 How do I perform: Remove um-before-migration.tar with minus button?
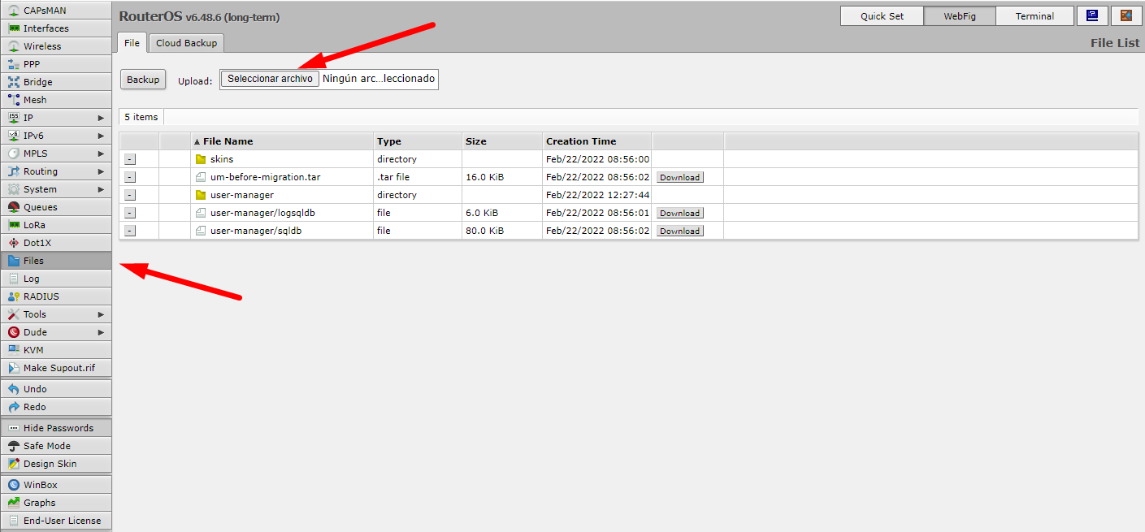point(130,177)
